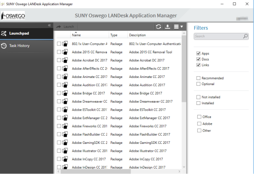Select the Adobe Dreamweaver CC name cell
This screenshot has height=174, width=254.
(x=90, y=102)
